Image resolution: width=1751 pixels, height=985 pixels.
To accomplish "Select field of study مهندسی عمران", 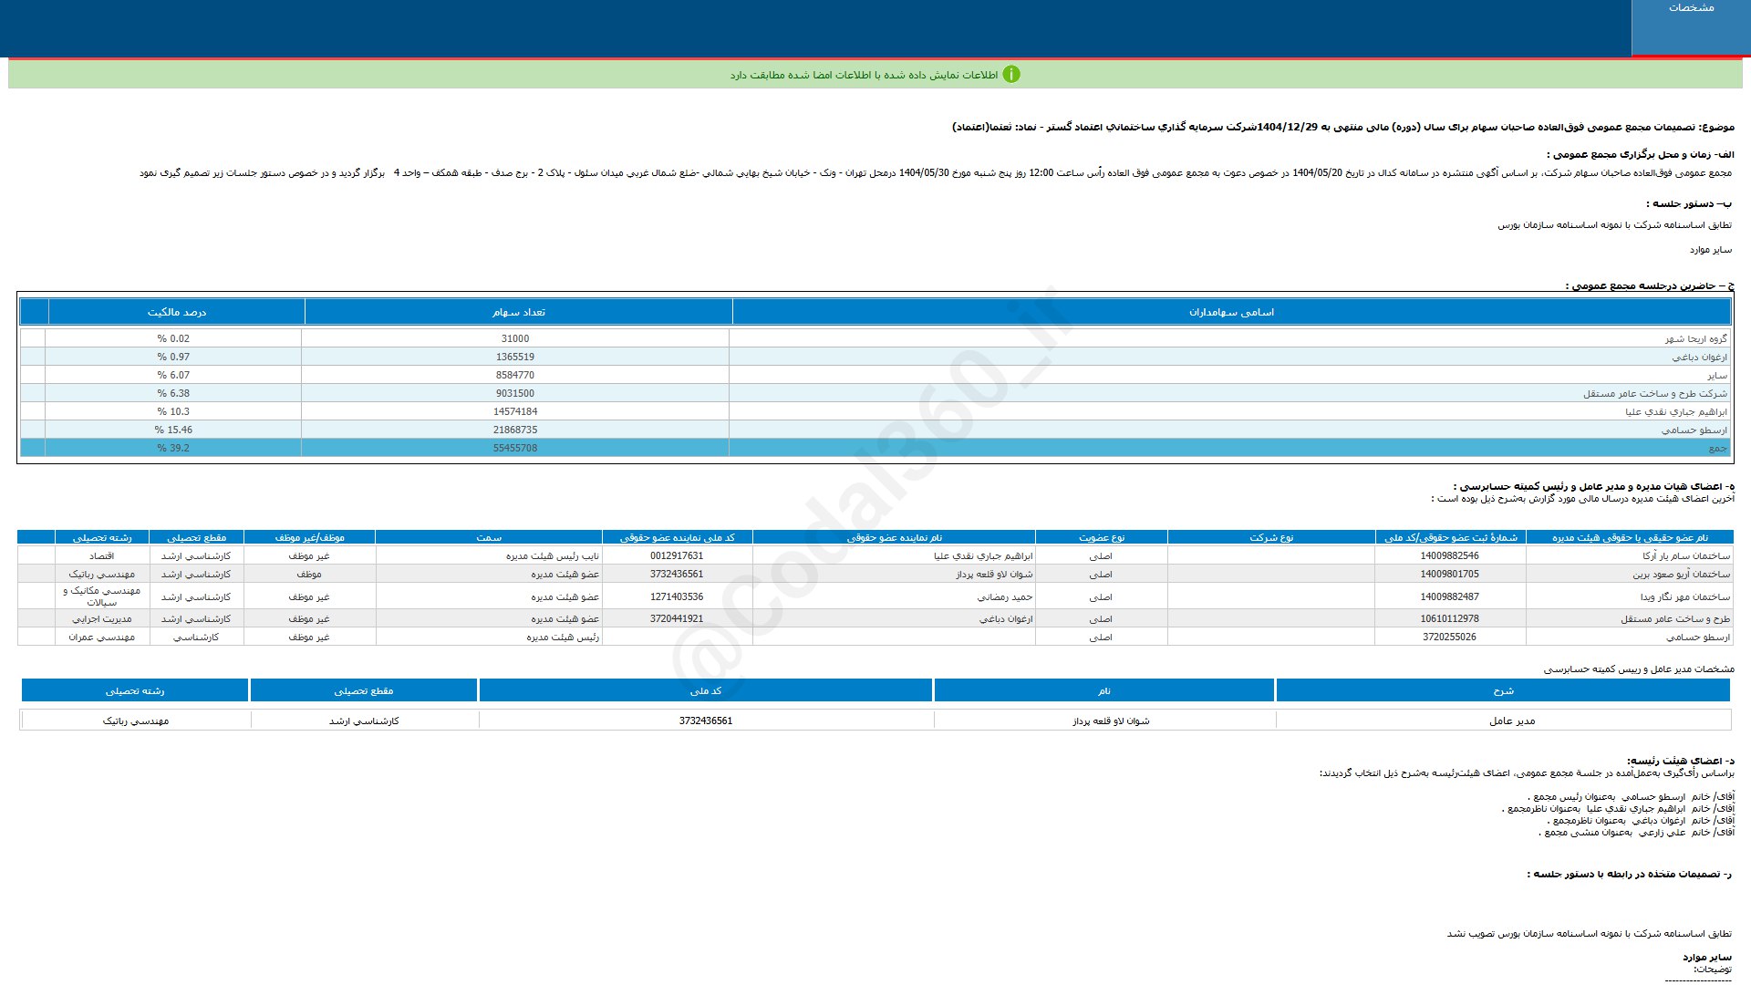I will point(101,637).
